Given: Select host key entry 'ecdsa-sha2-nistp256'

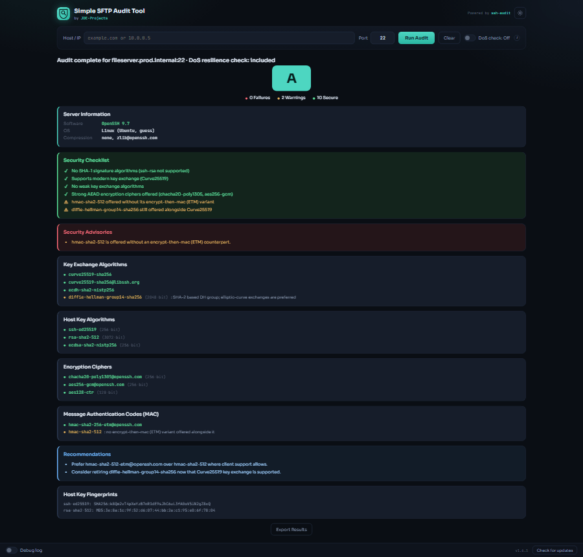Looking at the screenshot, I should (92, 345).
